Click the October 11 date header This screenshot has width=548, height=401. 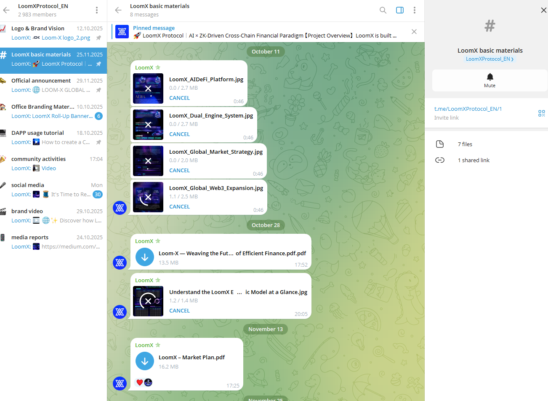tap(266, 51)
